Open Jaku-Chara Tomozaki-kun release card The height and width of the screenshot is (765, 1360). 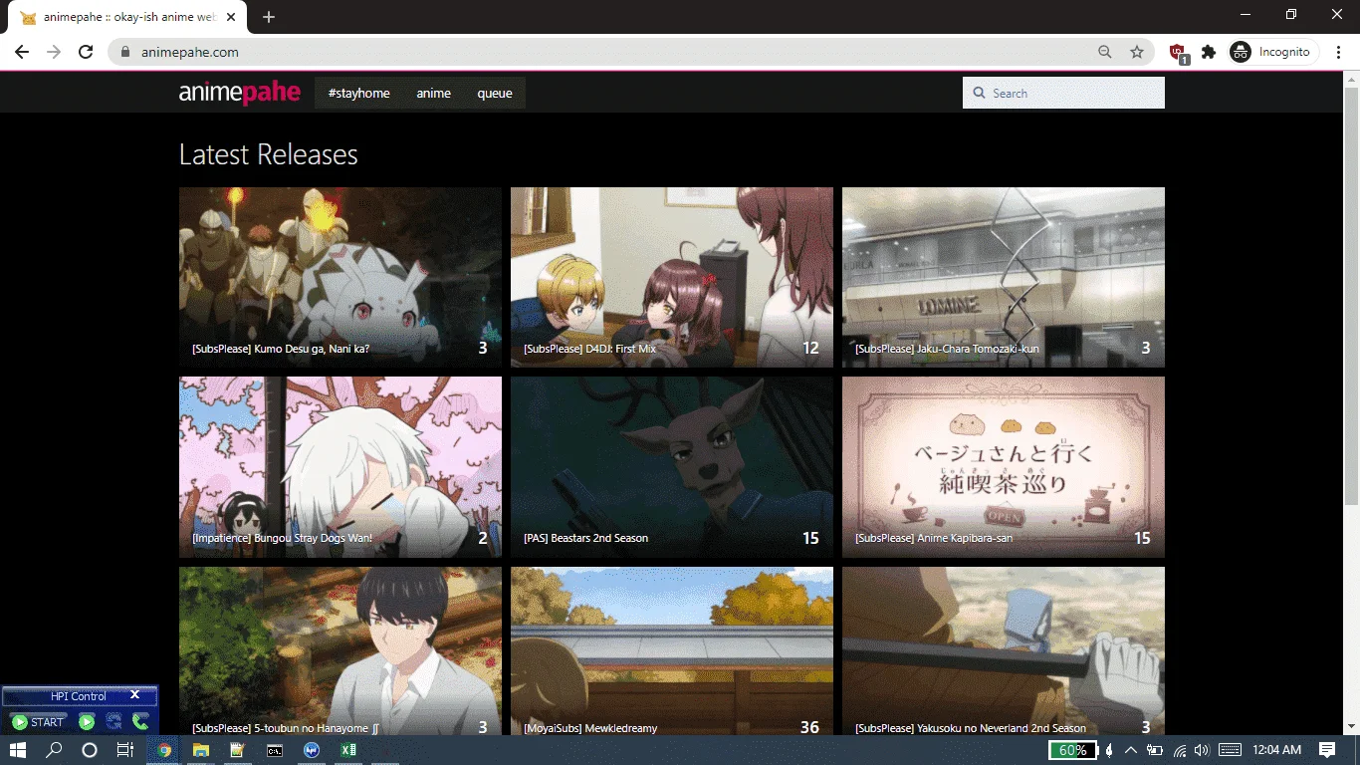tap(1004, 277)
